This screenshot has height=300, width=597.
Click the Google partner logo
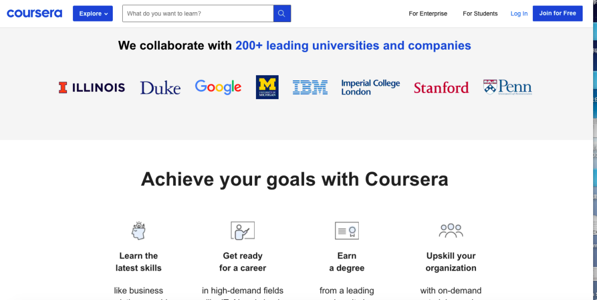tap(218, 87)
